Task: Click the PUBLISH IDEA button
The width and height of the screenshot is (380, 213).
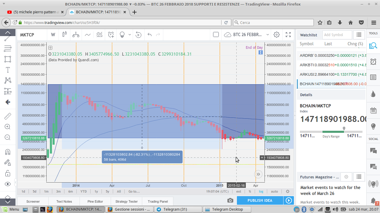Action: point(260,200)
